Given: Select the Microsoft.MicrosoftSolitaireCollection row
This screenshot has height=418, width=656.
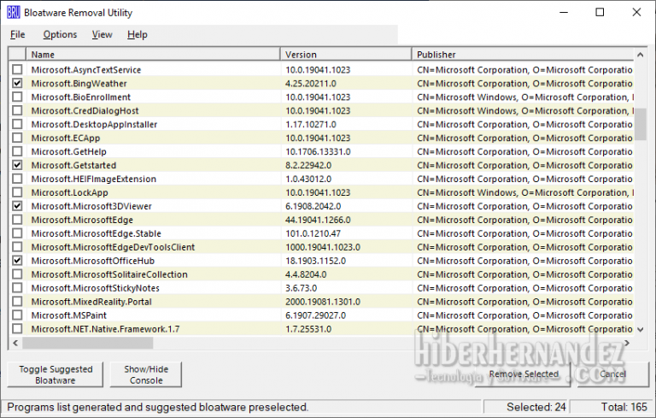Looking at the screenshot, I should [x=109, y=275].
